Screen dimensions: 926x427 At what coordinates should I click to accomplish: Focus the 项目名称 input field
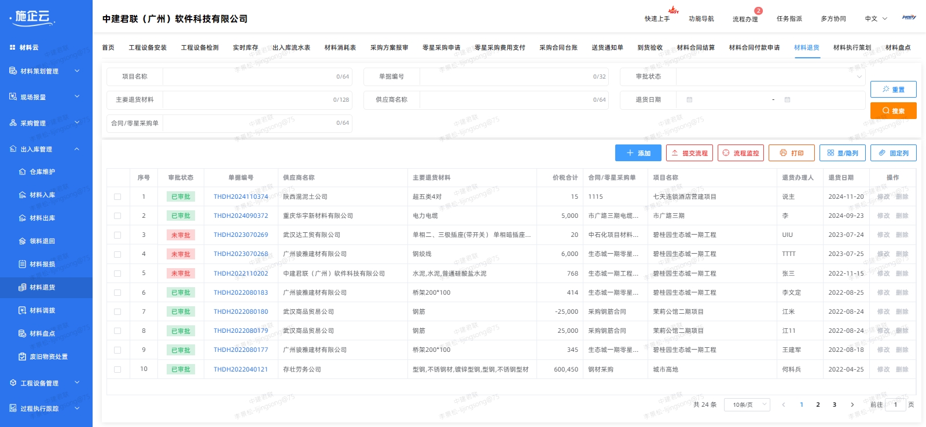257,76
